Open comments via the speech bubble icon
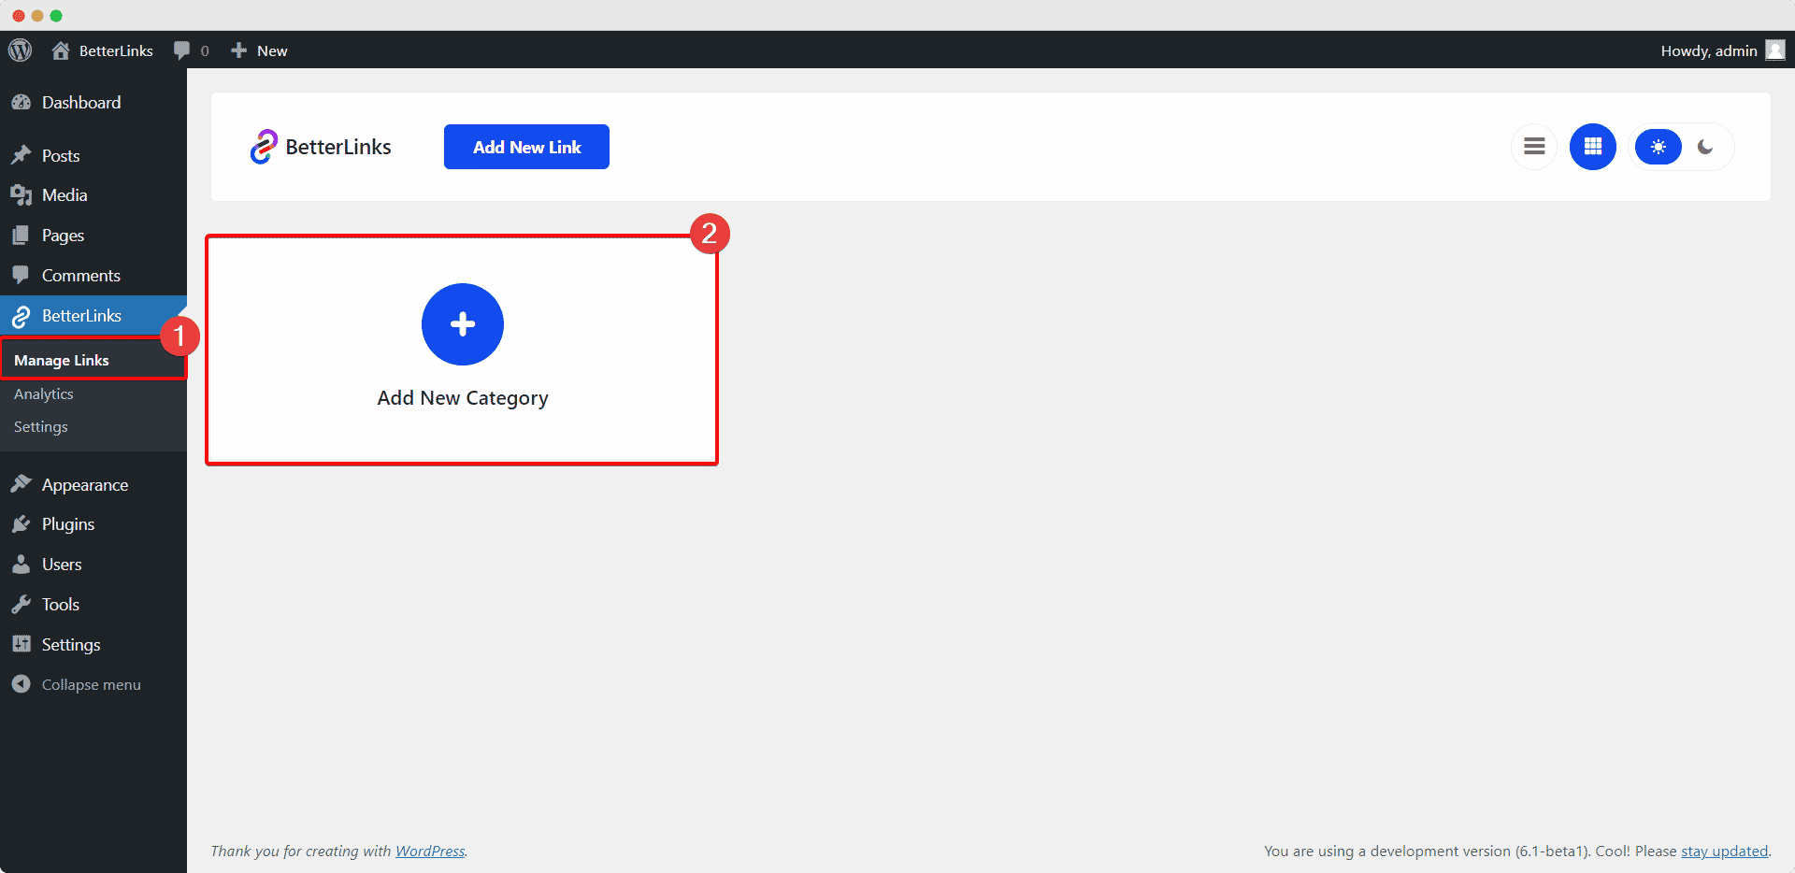Viewport: 1795px width, 873px height. (x=181, y=50)
